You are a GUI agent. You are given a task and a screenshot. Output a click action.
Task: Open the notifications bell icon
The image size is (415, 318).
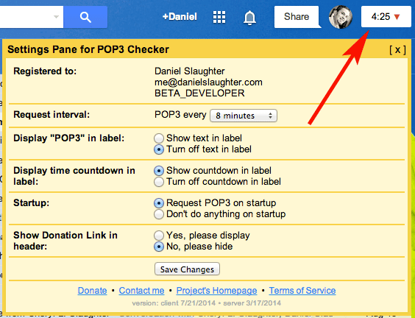pos(249,18)
